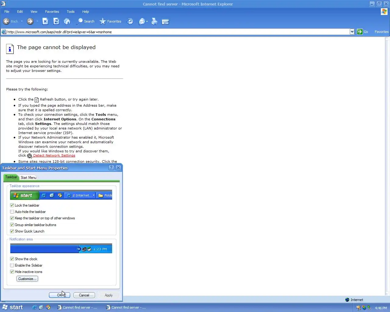Image resolution: width=390 pixels, height=312 pixels.
Task: Click the Forward arrow button
Action: 30,21
